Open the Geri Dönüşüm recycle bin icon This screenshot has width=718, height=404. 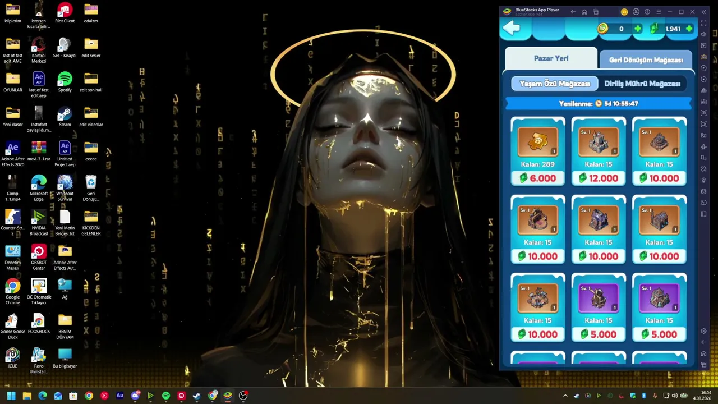click(91, 188)
